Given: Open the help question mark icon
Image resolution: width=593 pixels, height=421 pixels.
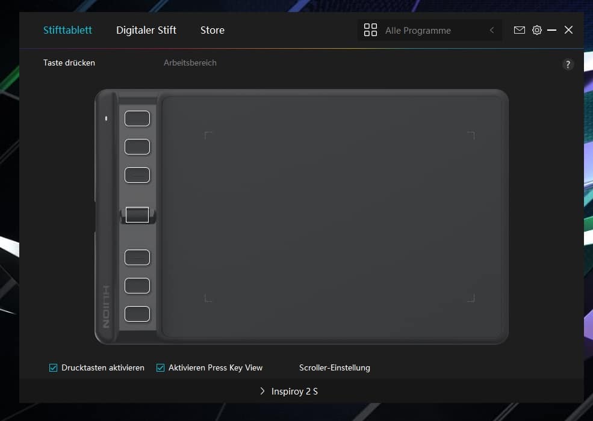Looking at the screenshot, I should [568, 64].
